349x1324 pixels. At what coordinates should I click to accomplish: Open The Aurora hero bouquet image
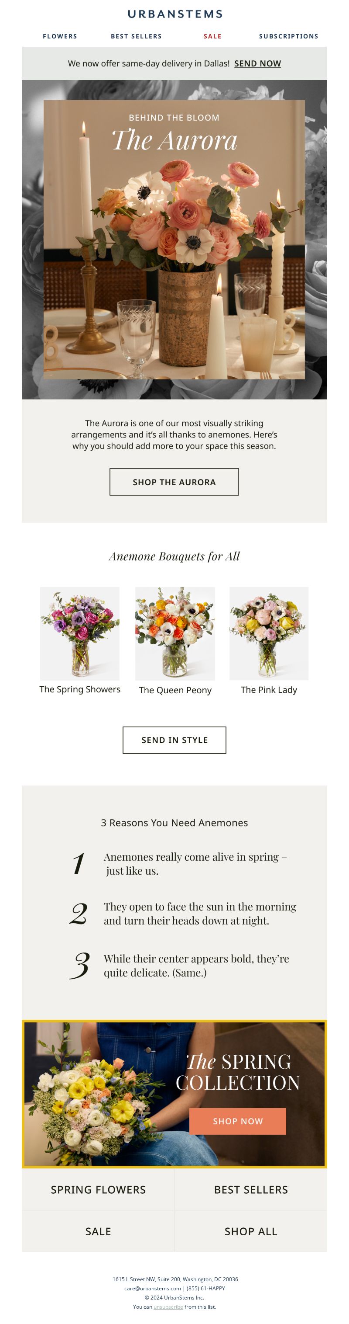174,240
